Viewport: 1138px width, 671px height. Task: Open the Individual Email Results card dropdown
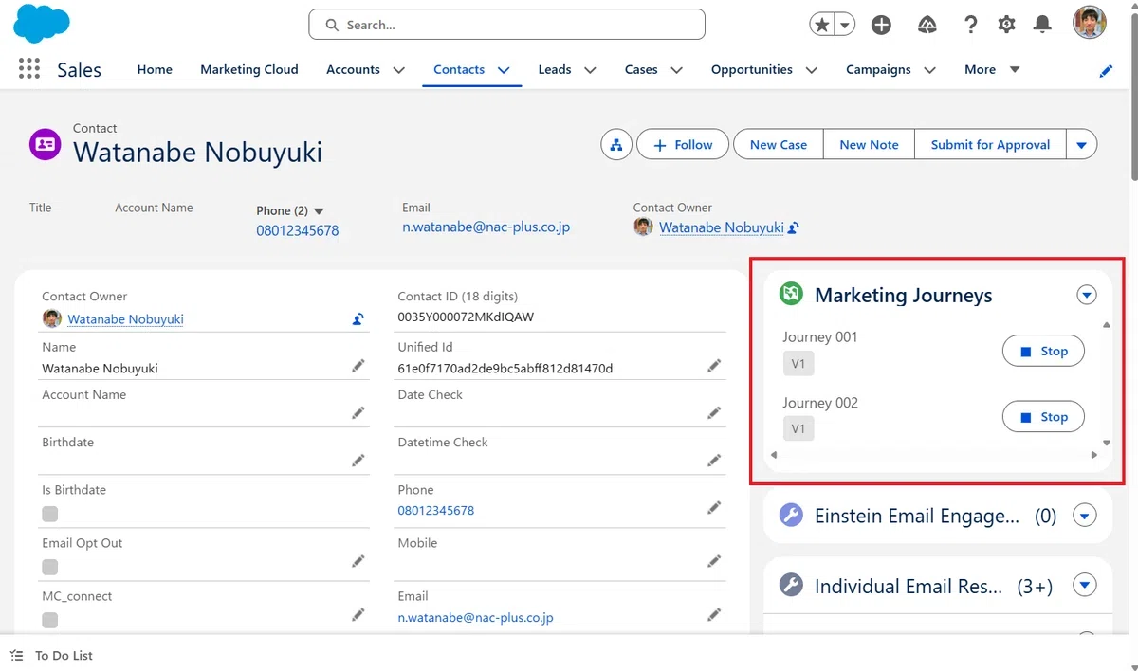pos(1085,585)
